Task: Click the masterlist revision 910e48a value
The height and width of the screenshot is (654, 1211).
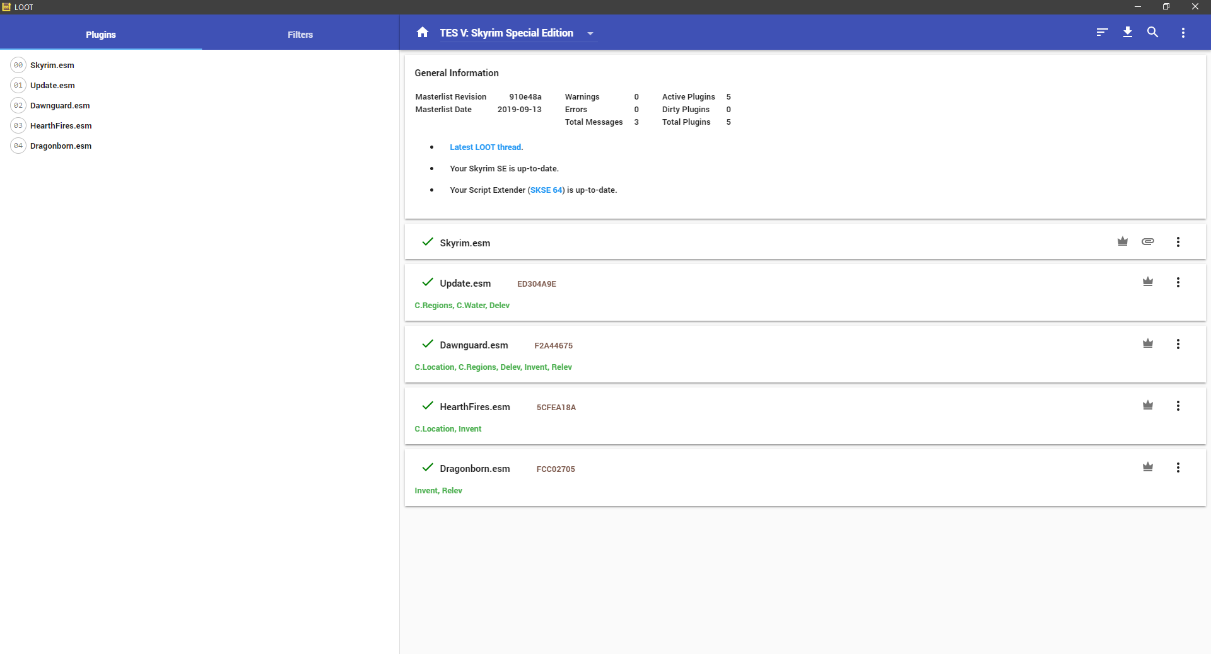Action: (525, 97)
